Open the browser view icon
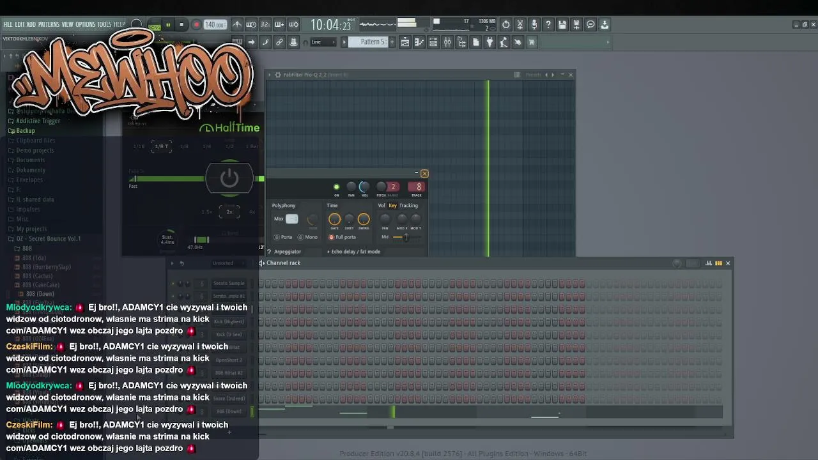 pyautogui.click(x=461, y=42)
